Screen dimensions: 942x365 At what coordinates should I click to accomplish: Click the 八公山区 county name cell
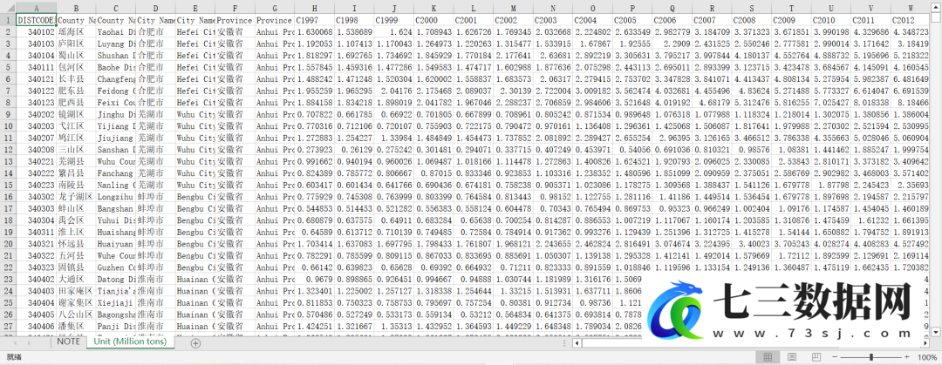coord(76,314)
